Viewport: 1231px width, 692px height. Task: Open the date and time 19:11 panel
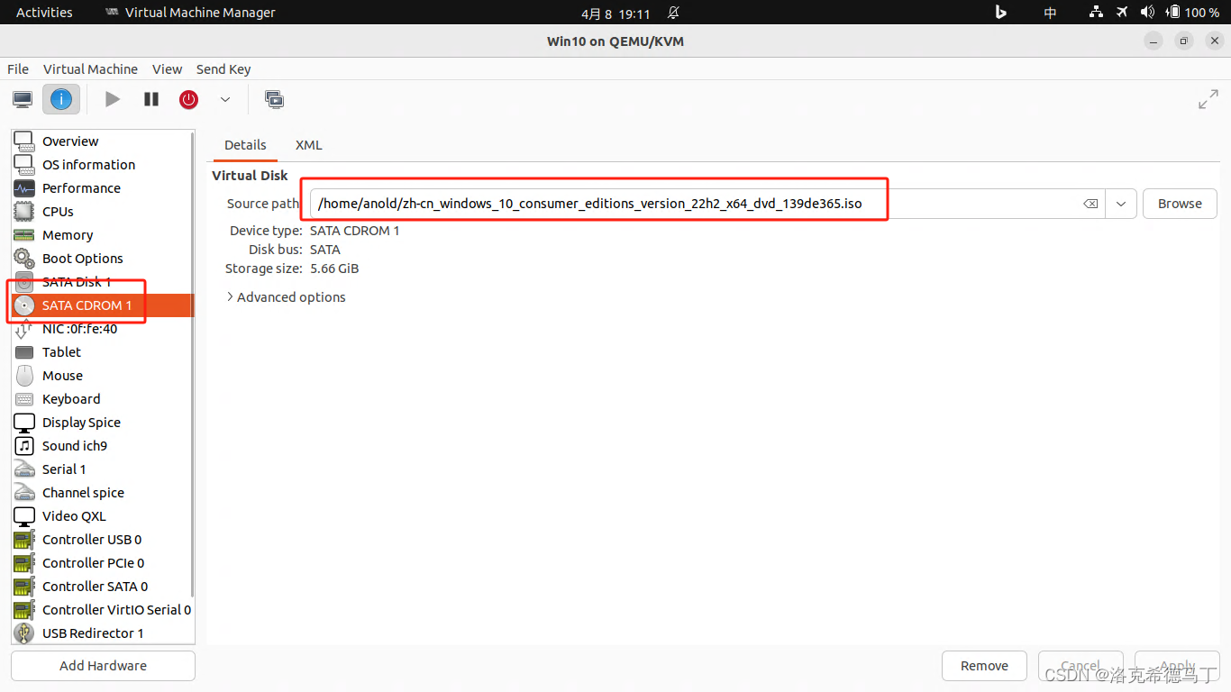click(x=615, y=13)
